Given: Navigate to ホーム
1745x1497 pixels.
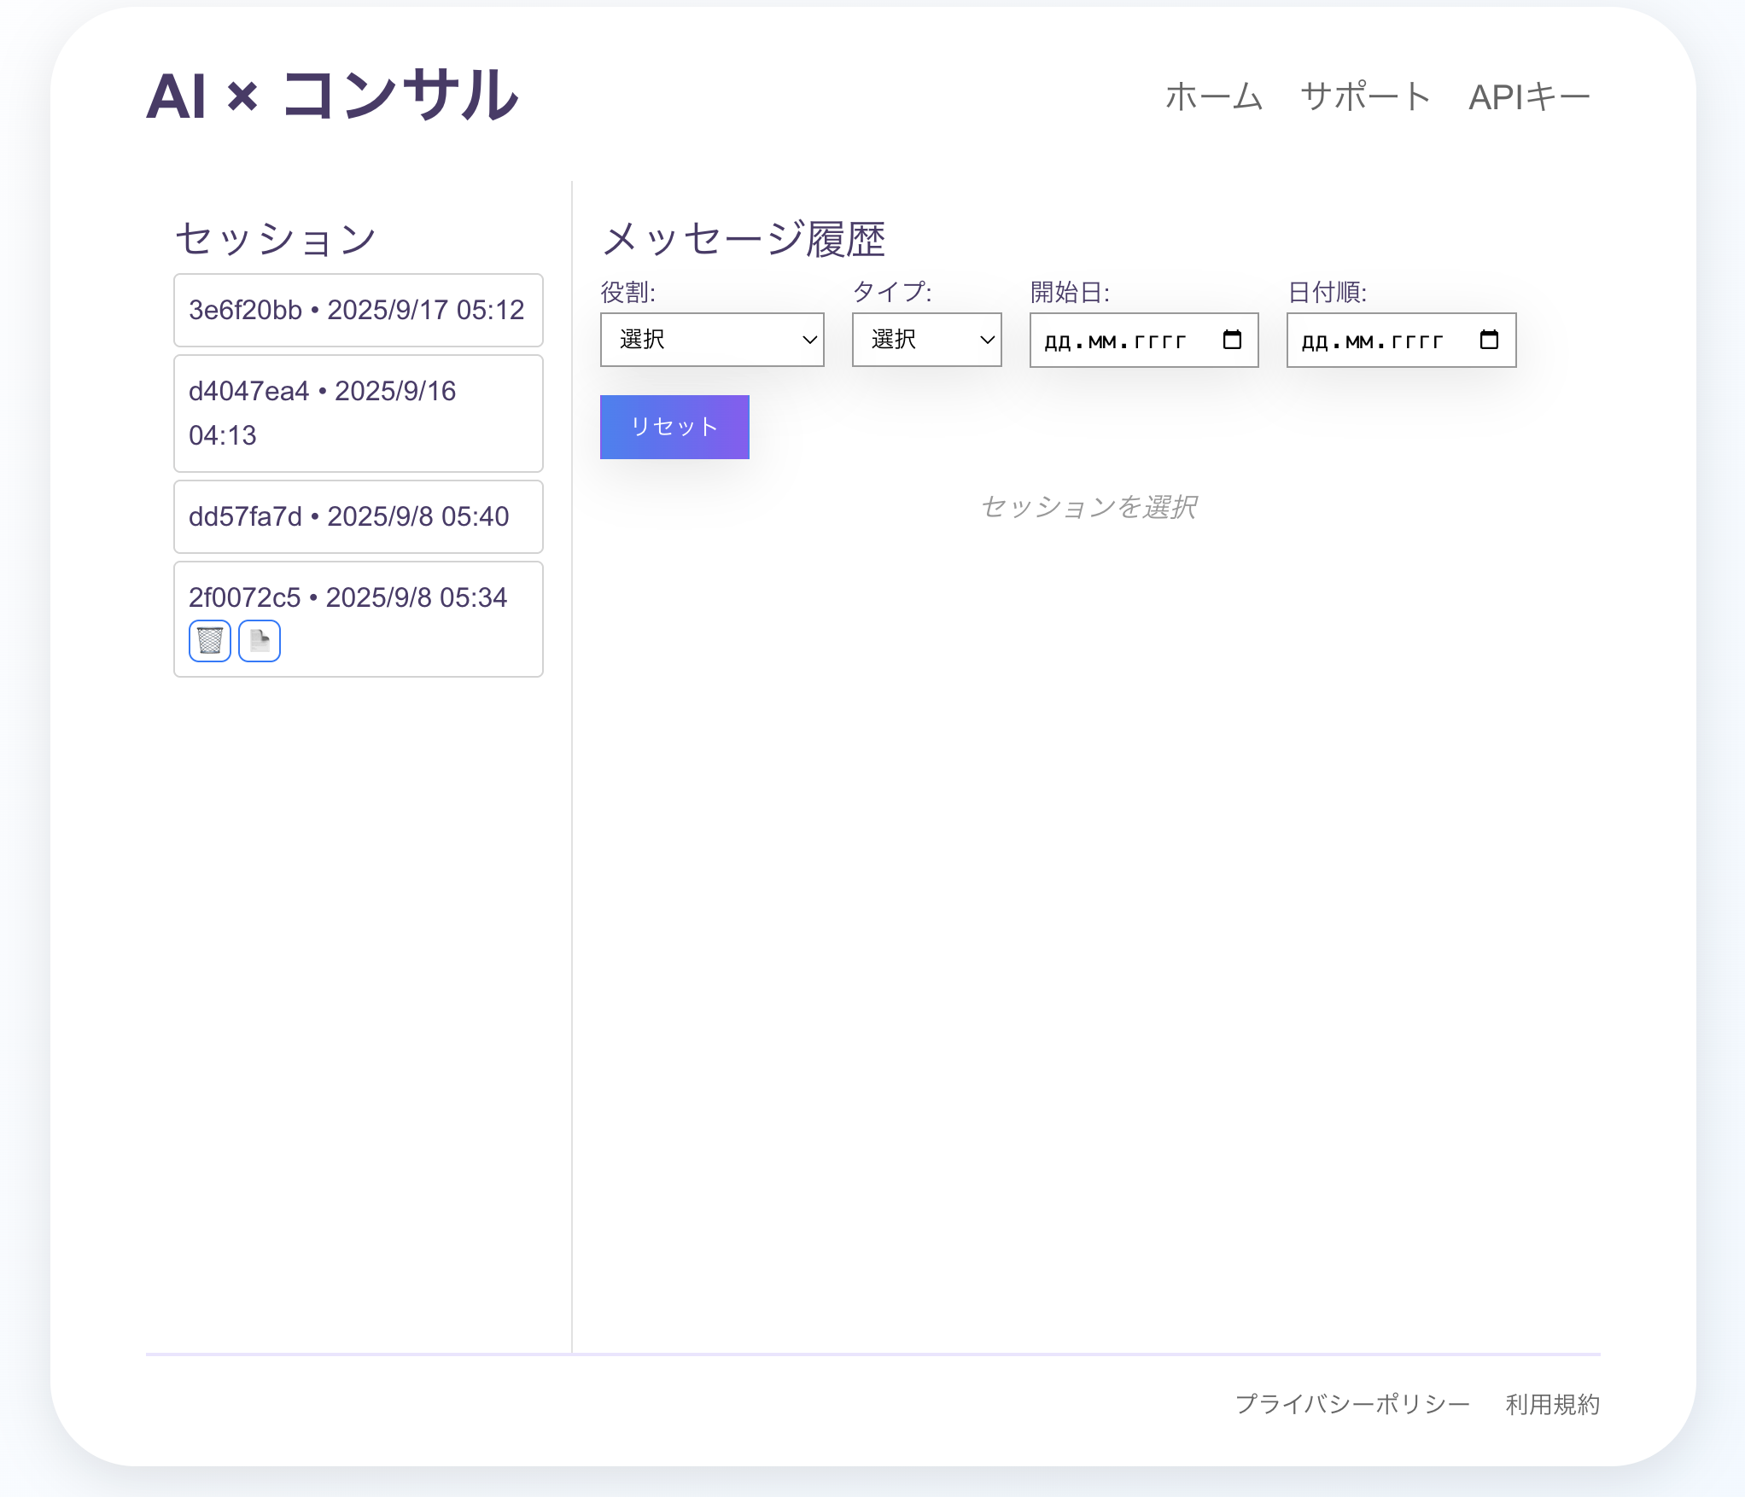Looking at the screenshot, I should pyautogui.click(x=1213, y=96).
